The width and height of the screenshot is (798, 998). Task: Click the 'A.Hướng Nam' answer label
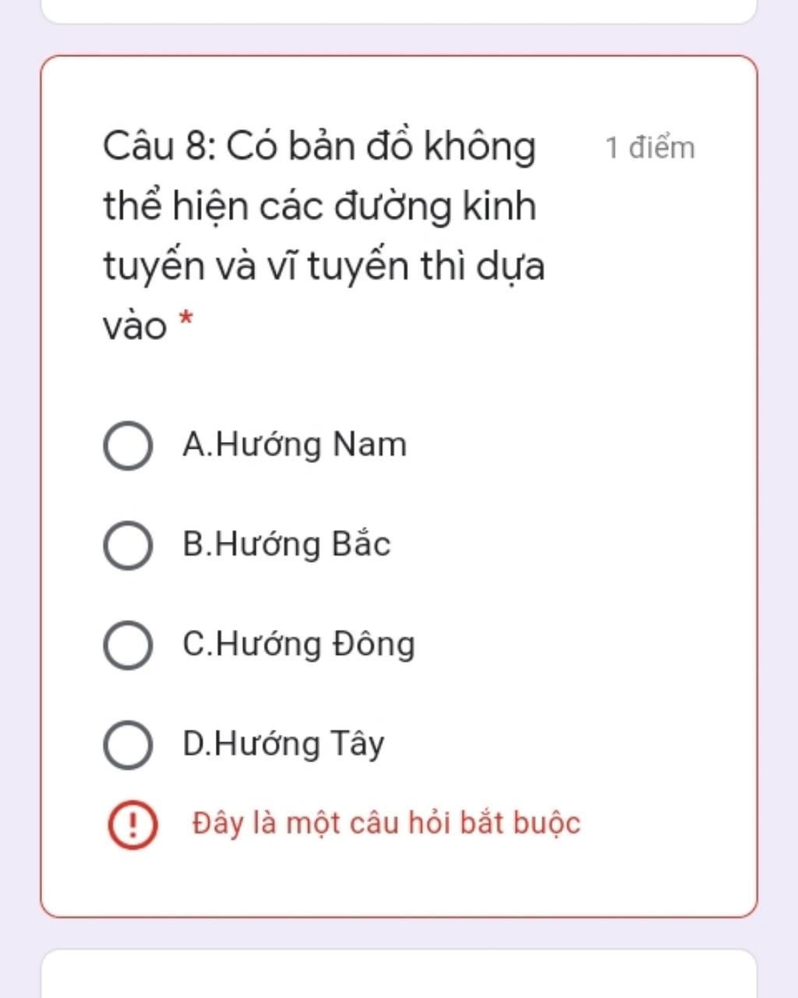point(295,445)
